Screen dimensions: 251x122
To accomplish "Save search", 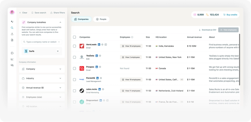I will point(39,13).
